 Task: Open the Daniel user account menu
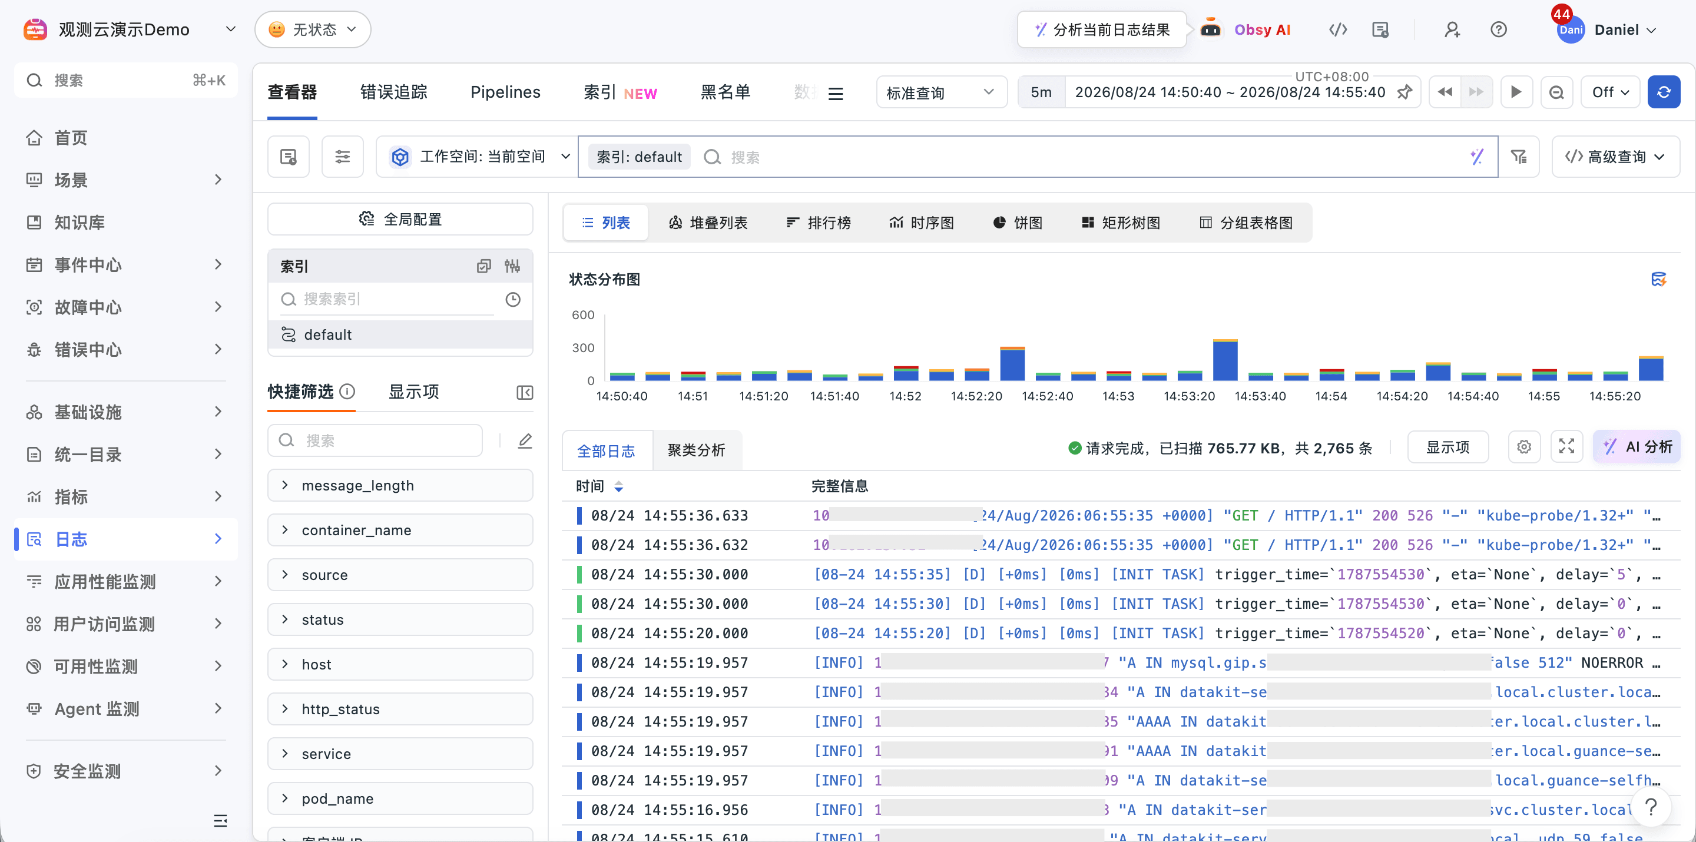pos(1606,29)
